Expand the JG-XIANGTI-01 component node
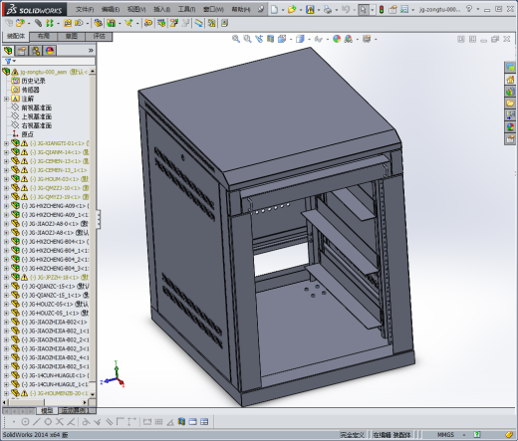 [x=6, y=143]
